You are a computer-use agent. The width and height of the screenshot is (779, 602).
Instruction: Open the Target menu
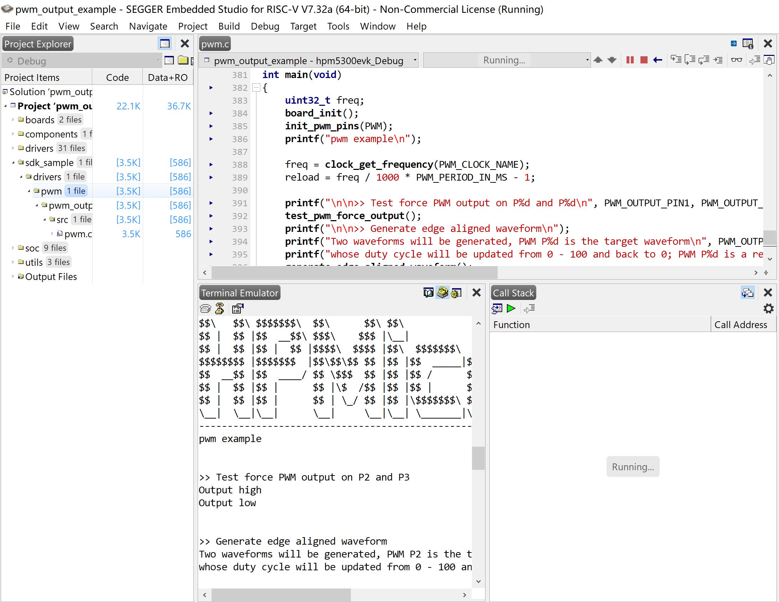[303, 26]
